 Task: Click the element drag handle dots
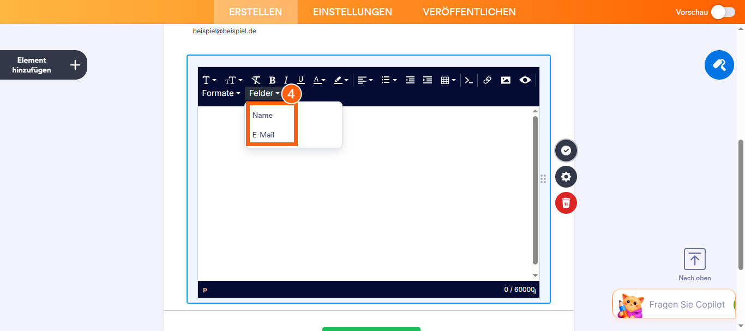click(543, 179)
